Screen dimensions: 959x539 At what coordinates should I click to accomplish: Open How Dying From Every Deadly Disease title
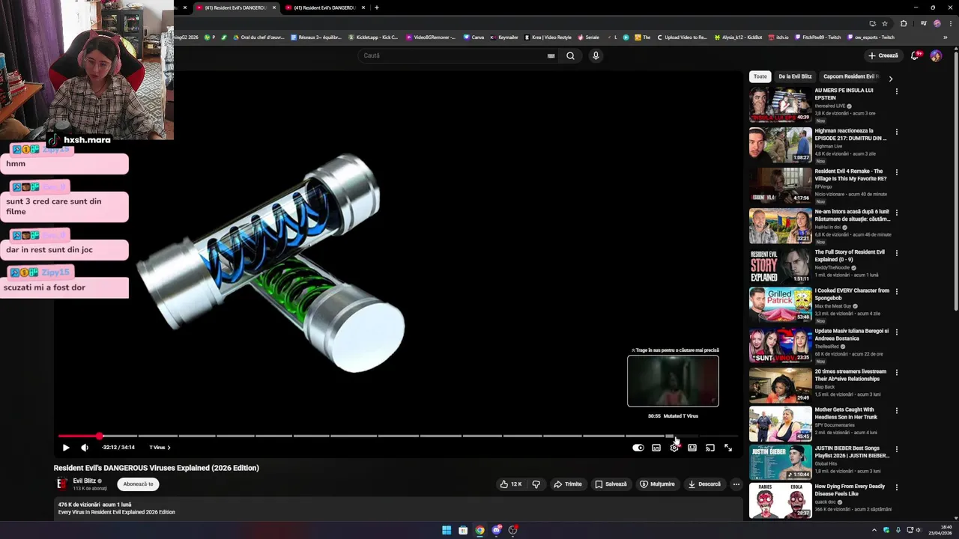[x=850, y=490]
